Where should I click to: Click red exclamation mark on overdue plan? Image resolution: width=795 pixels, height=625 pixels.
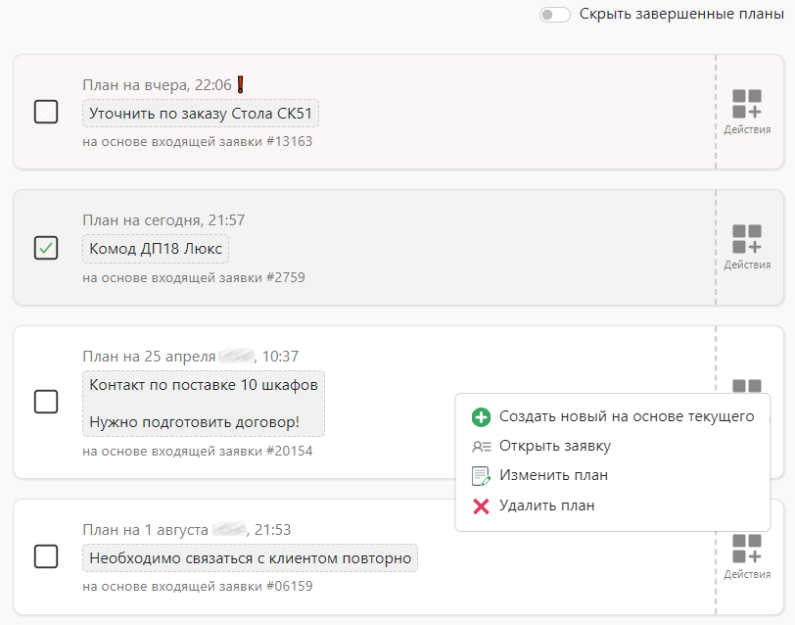(x=241, y=85)
